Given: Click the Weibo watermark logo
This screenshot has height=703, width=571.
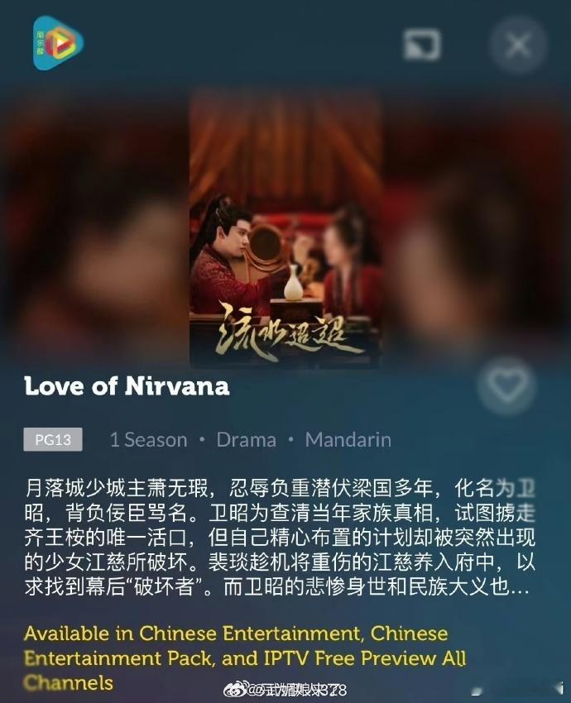Looking at the screenshot, I should tap(236, 690).
